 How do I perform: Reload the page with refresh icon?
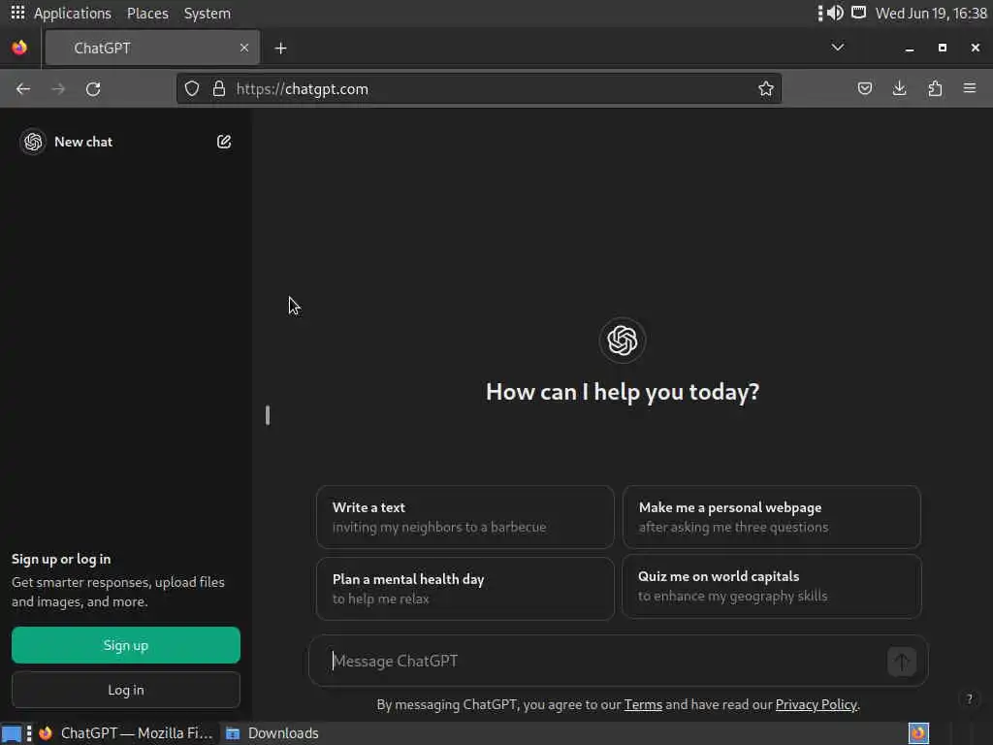[x=93, y=88]
